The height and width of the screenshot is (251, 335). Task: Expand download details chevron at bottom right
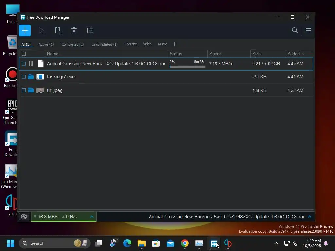pos(309,217)
